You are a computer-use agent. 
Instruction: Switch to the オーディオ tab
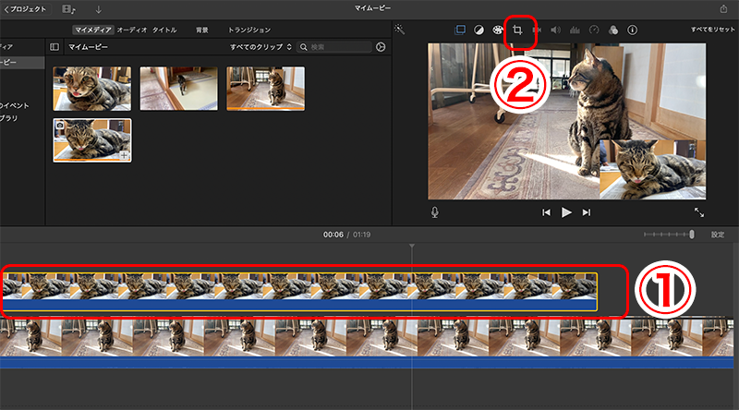click(x=132, y=30)
